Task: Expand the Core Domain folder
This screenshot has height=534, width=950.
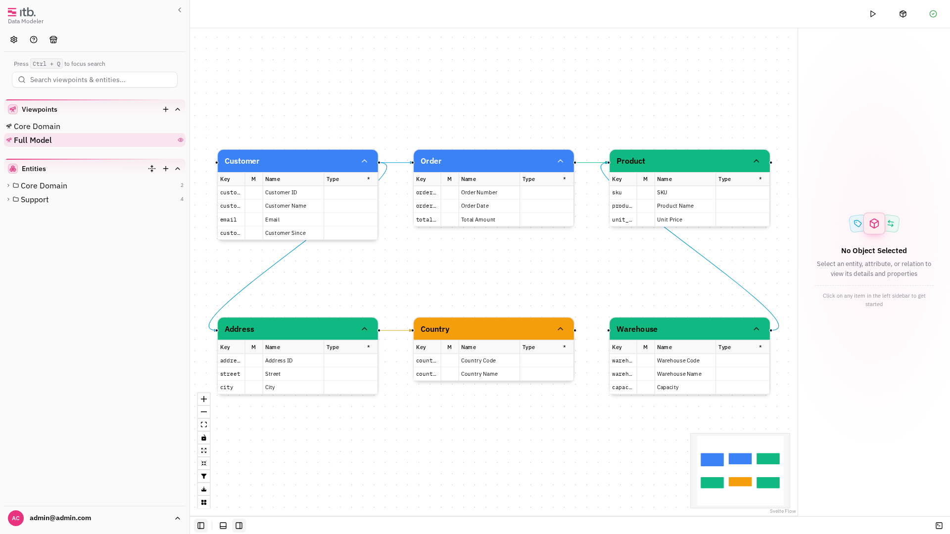Action: pyautogui.click(x=8, y=185)
